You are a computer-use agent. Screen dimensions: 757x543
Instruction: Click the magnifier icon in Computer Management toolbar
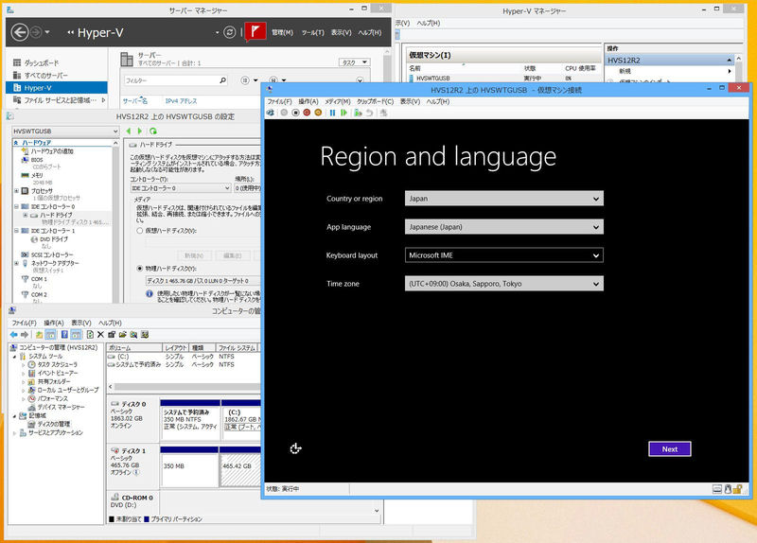133,335
